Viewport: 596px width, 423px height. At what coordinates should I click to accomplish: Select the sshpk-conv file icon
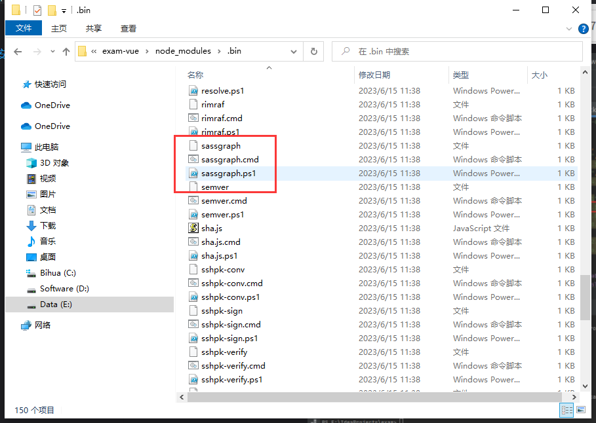point(193,270)
